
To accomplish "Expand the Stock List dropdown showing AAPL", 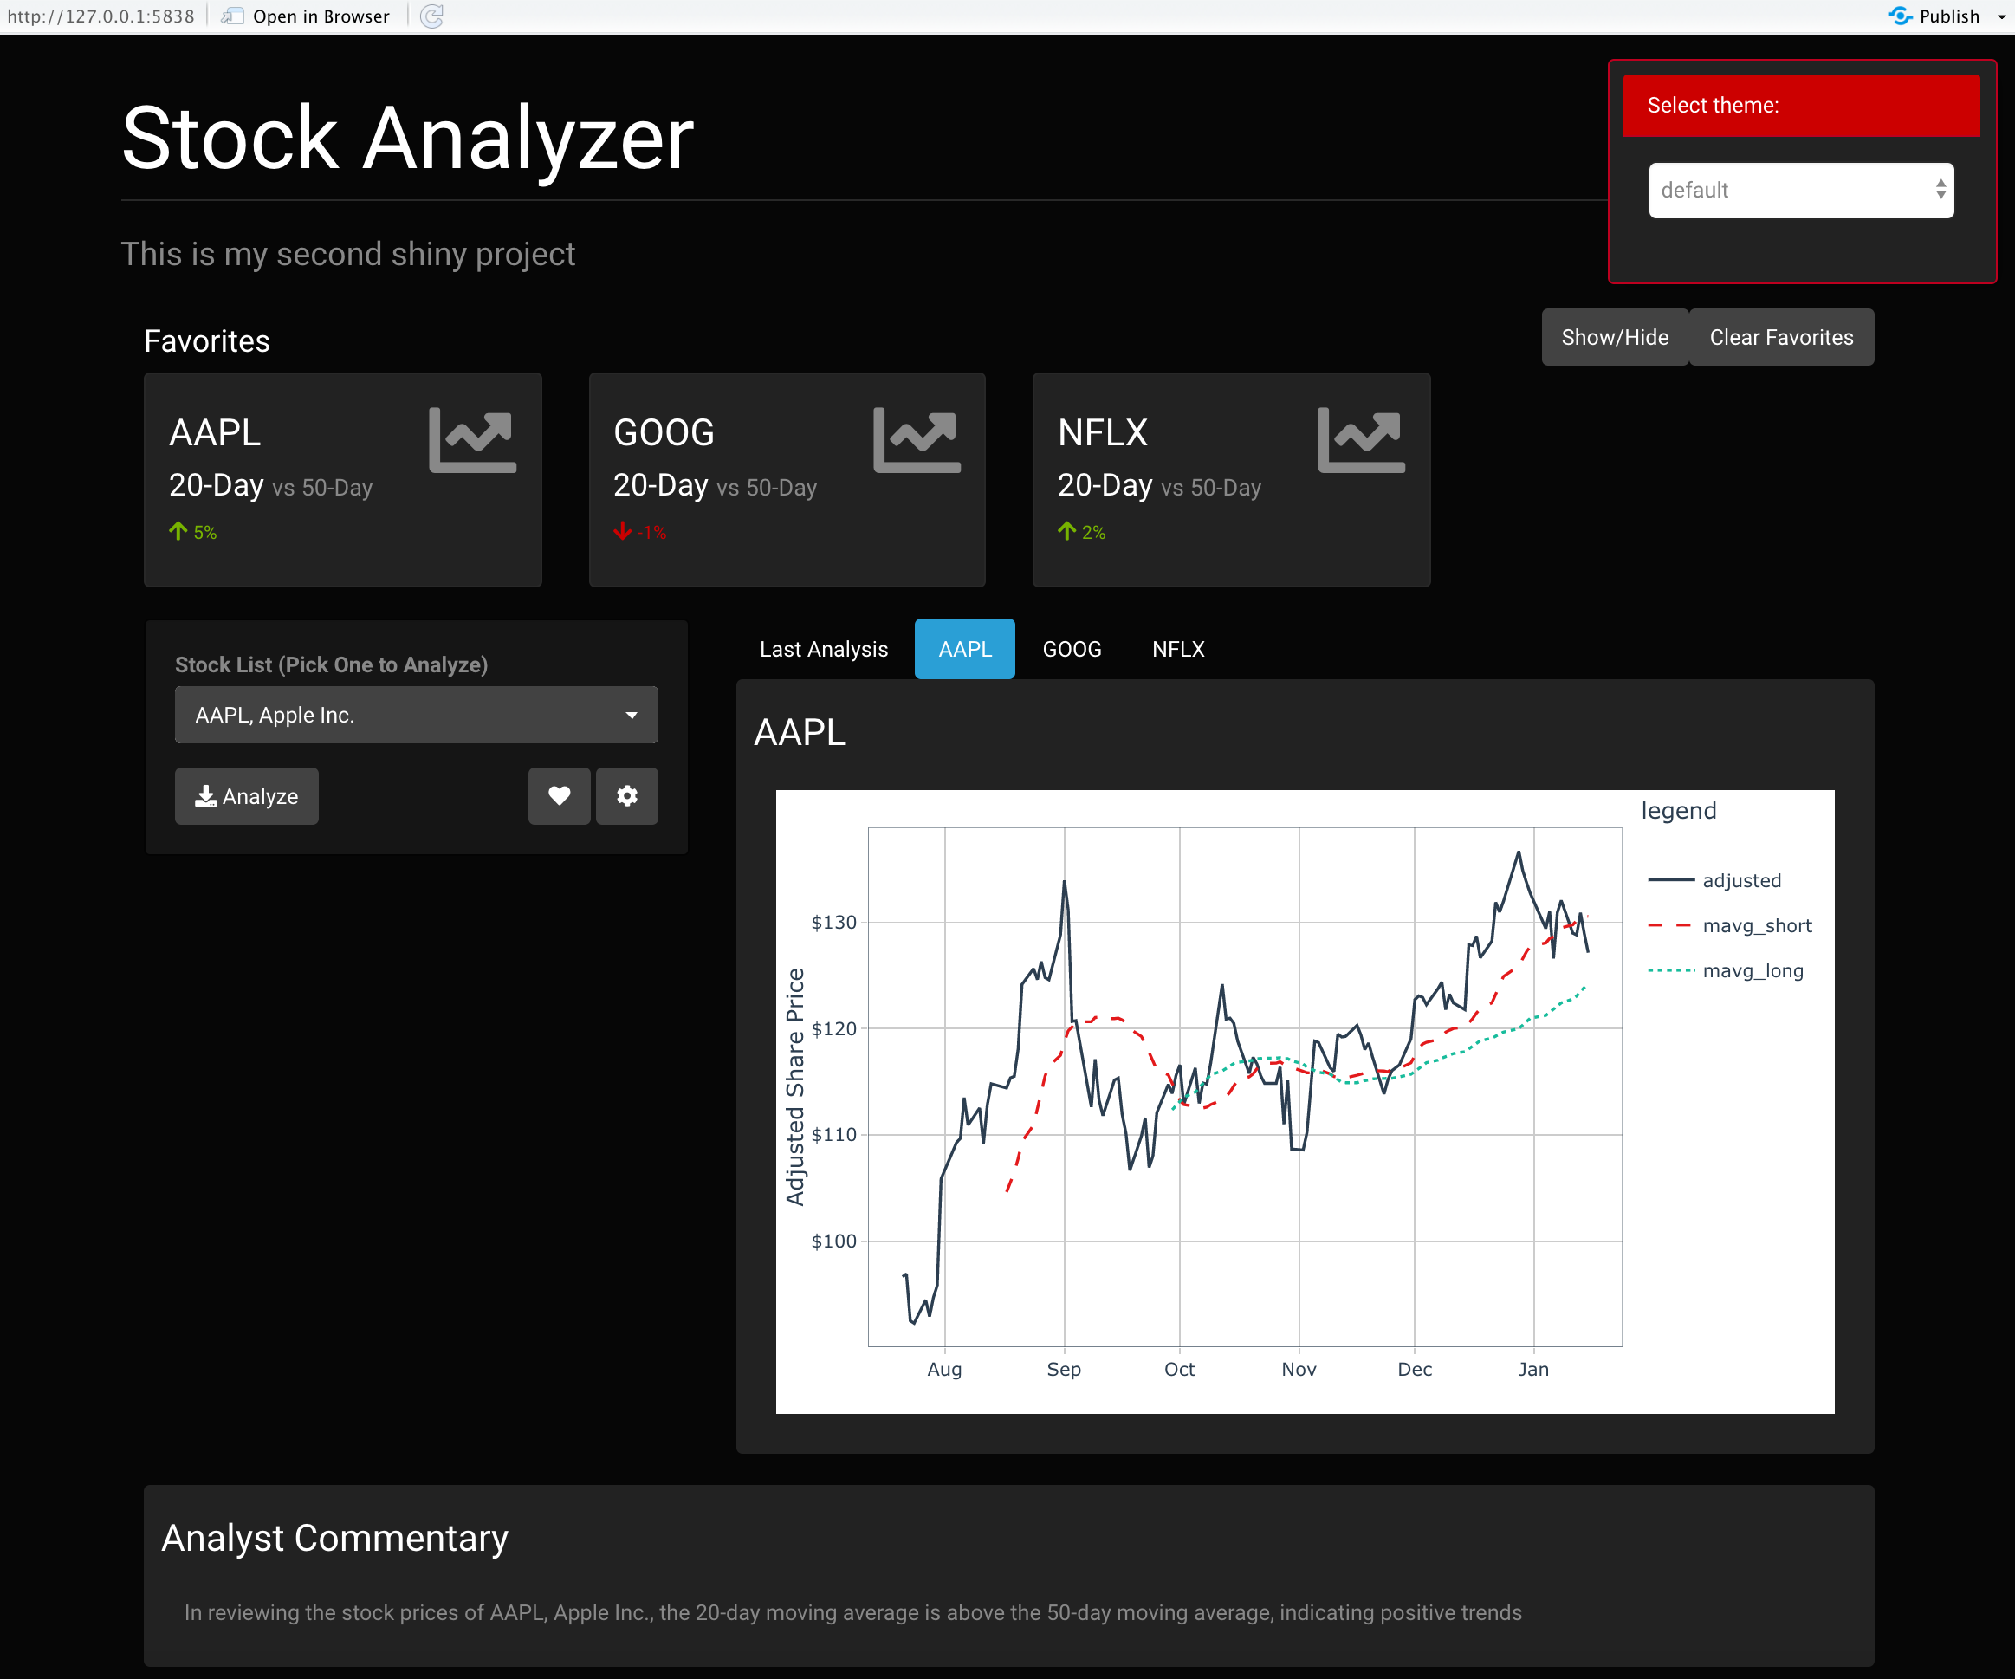I will [417, 715].
